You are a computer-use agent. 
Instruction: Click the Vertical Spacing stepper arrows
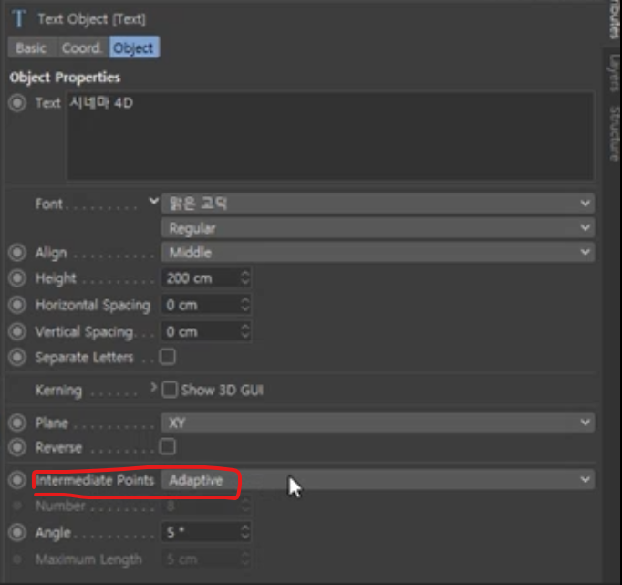pos(245,331)
